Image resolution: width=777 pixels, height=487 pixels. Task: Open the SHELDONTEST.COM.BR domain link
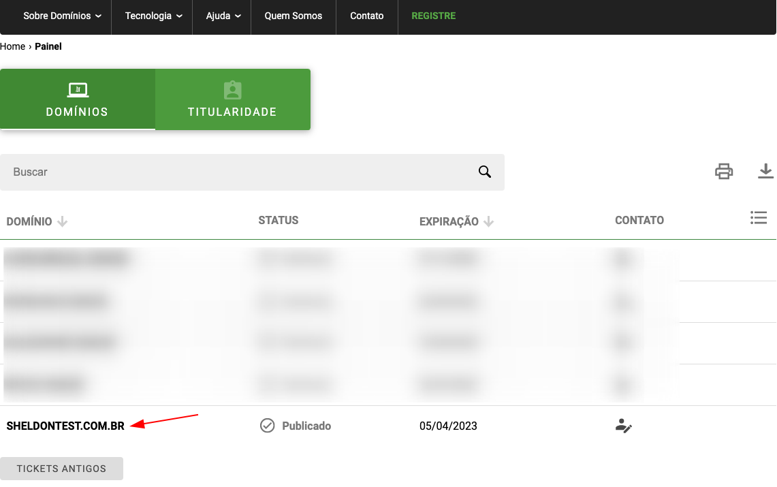(x=65, y=426)
